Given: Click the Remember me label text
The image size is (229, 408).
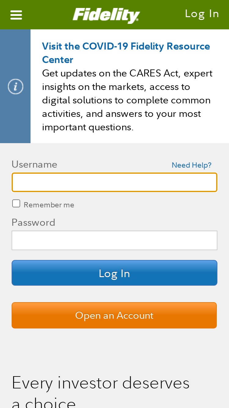Looking at the screenshot, I should tap(49, 205).
